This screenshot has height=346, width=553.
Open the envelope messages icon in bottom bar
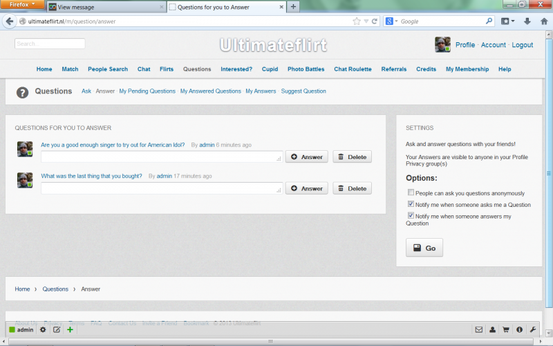coord(478,330)
